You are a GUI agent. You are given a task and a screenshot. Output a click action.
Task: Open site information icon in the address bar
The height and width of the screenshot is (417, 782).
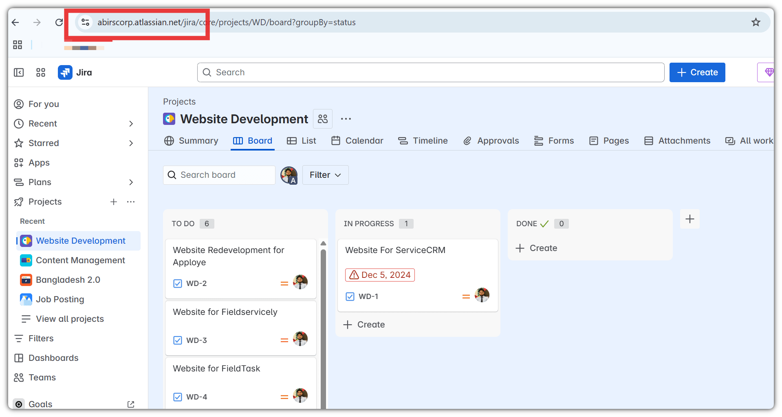pyautogui.click(x=85, y=22)
